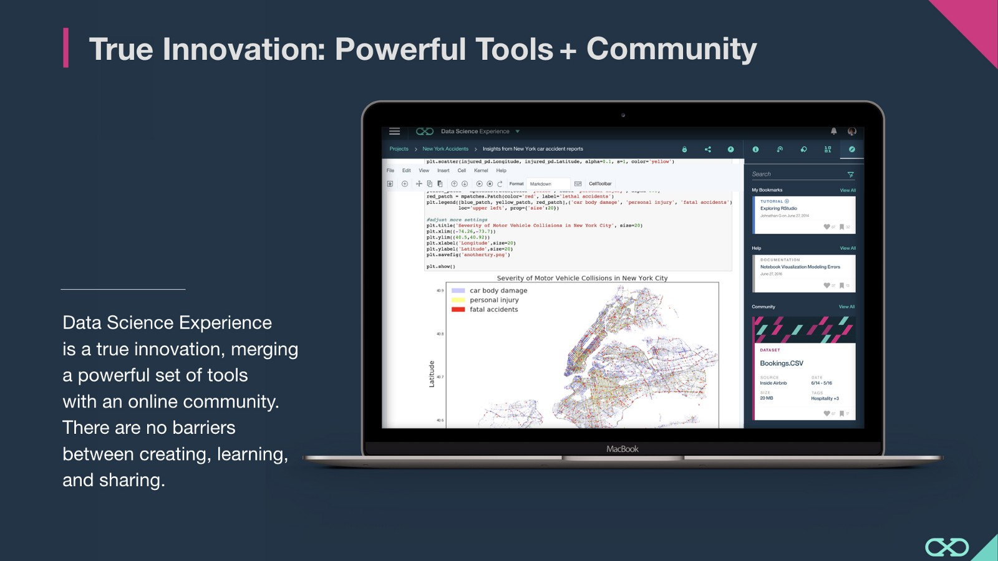Click the add cell plus icon
Viewport: 998px width, 561px height.
pos(405,184)
